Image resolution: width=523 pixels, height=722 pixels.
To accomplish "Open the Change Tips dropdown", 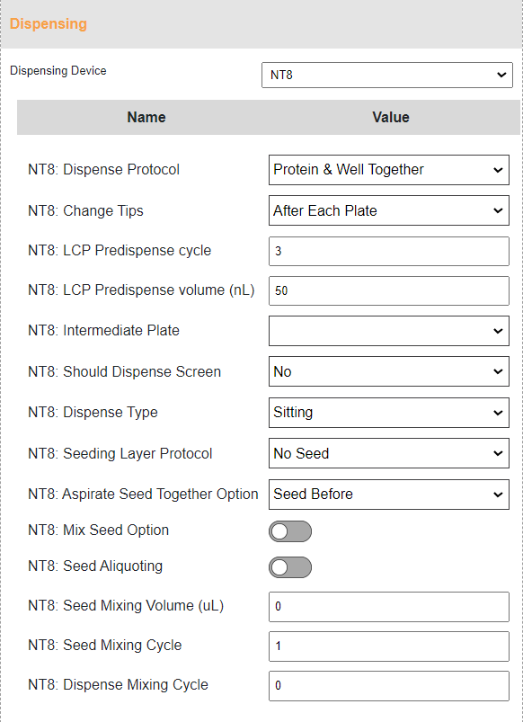I will click(x=388, y=210).
